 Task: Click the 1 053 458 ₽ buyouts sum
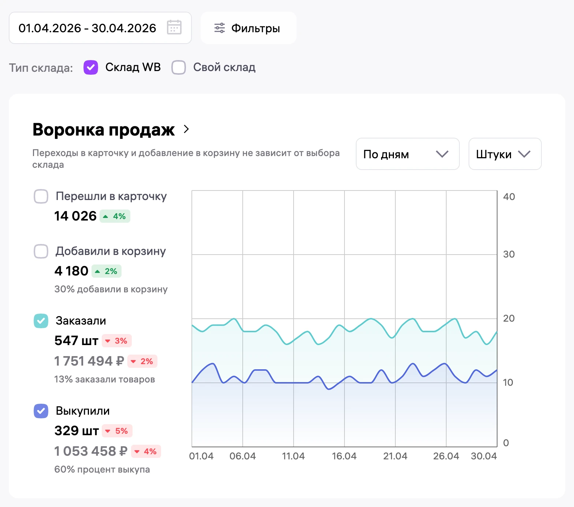[x=91, y=451]
